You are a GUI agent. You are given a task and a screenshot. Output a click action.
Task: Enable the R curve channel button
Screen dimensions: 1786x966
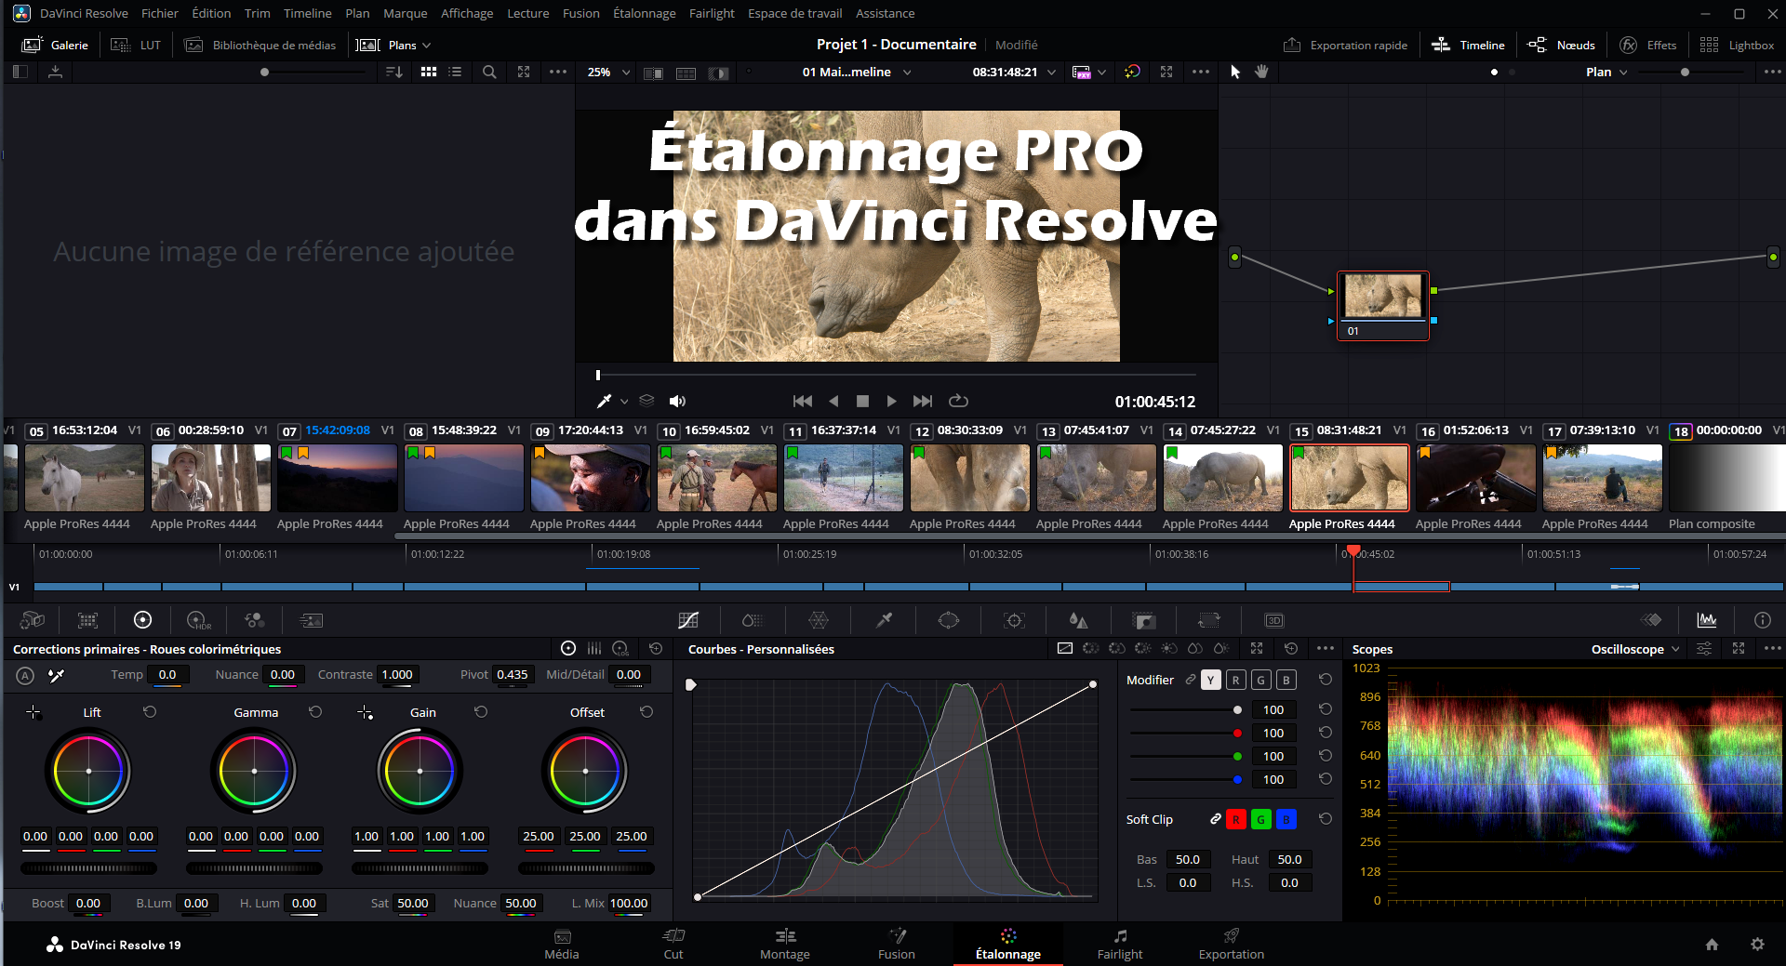pyautogui.click(x=1235, y=681)
